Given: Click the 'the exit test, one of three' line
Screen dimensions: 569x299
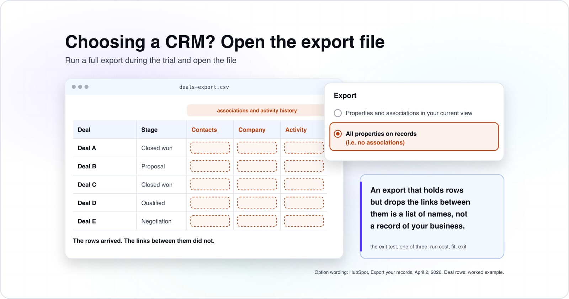Looking at the screenshot, I should pyautogui.click(x=418, y=247).
